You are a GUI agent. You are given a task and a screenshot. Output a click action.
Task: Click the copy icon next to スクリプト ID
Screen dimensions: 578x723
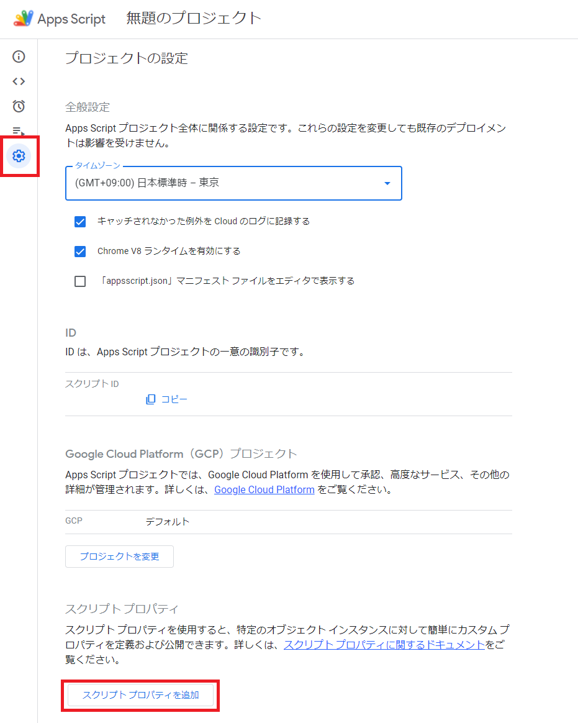[x=150, y=399]
